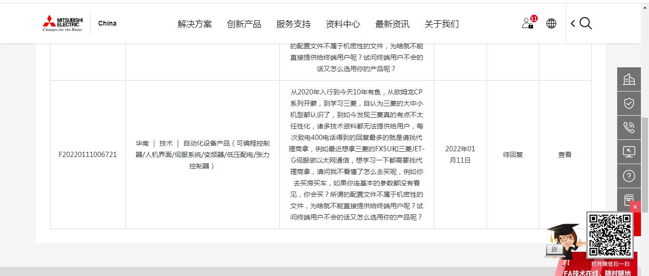Open the question mark help icon
649x276 pixels.
[629, 176]
